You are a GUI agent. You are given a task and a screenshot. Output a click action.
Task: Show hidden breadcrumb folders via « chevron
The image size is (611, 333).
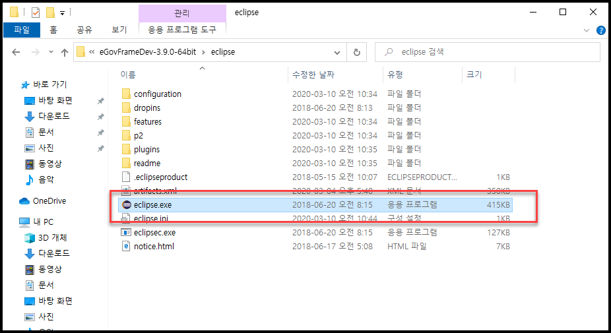click(92, 52)
